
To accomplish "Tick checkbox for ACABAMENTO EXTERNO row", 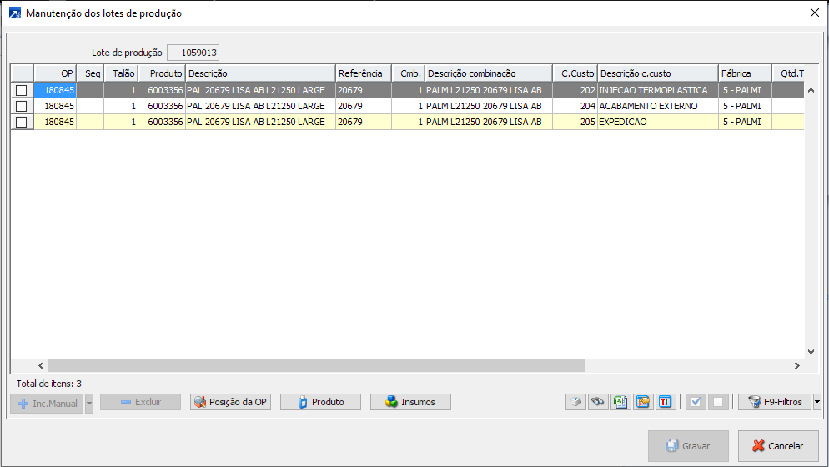I will pos(21,106).
